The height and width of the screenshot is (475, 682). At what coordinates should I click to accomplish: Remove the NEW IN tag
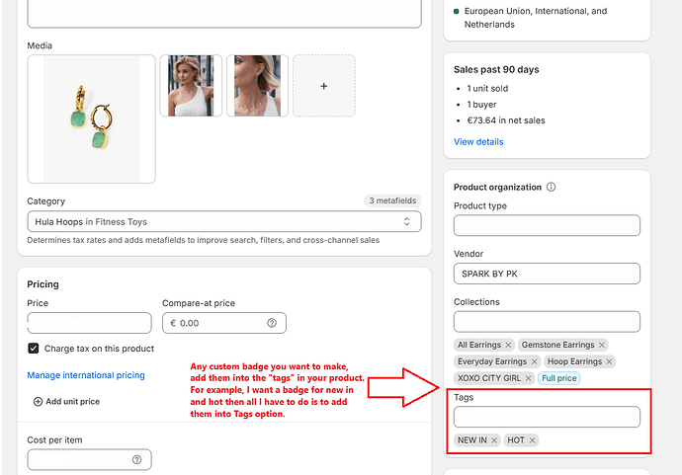coord(494,440)
